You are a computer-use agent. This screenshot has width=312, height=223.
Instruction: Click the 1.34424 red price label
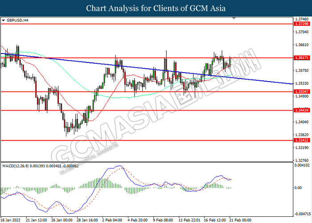(302, 110)
